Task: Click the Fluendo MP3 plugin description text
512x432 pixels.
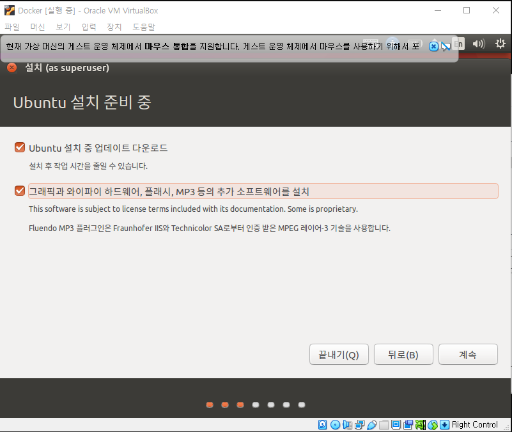Action: click(x=210, y=228)
